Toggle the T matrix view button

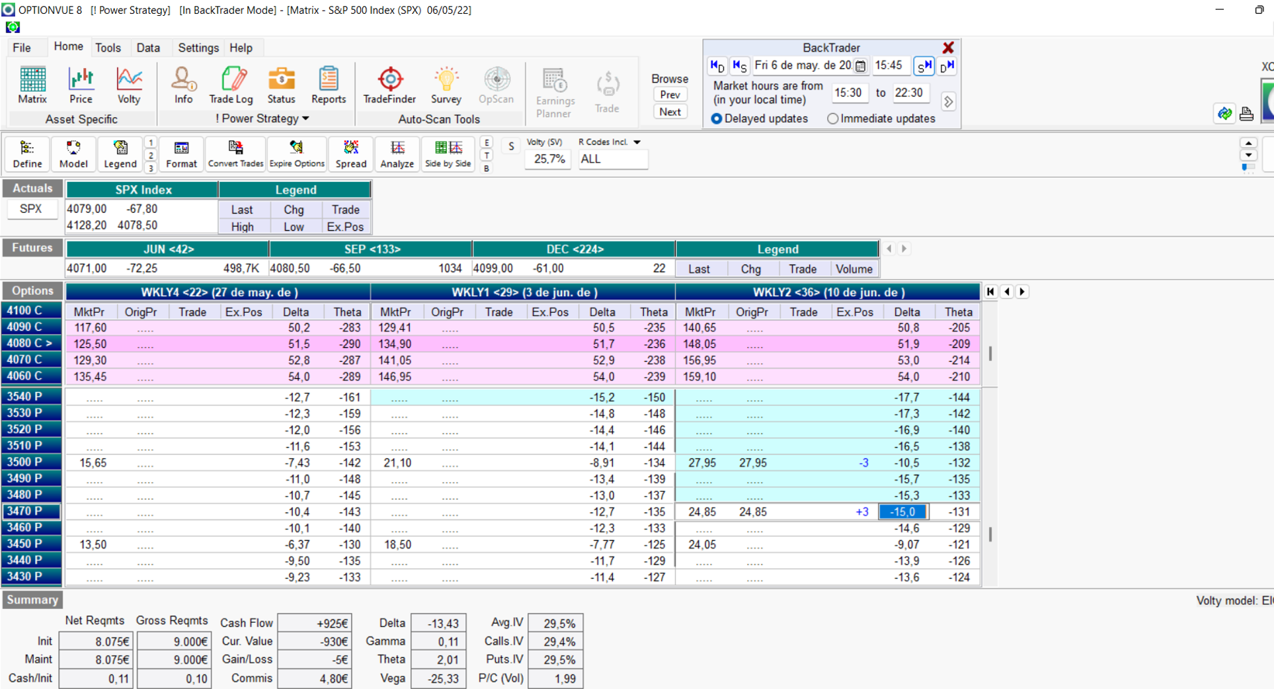point(487,155)
